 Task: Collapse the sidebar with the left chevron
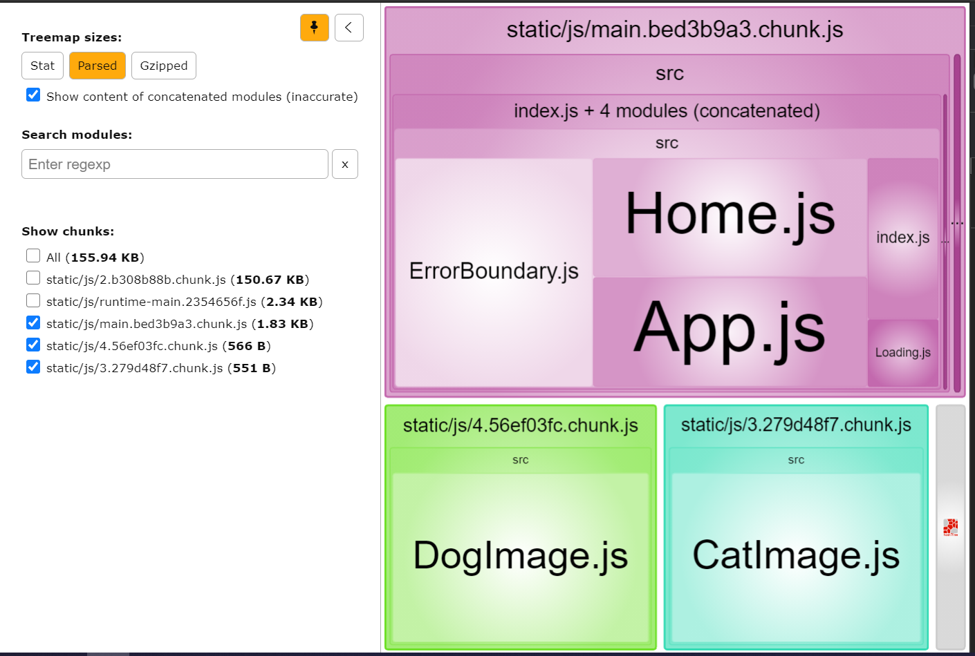[x=349, y=28]
